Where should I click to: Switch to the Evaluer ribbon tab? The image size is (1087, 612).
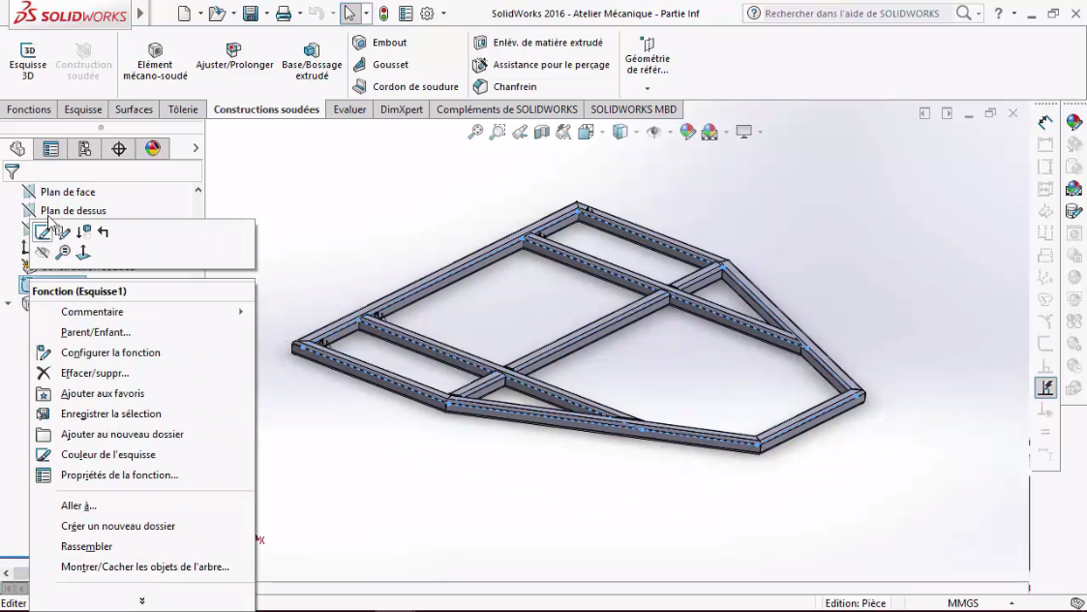[x=349, y=109]
